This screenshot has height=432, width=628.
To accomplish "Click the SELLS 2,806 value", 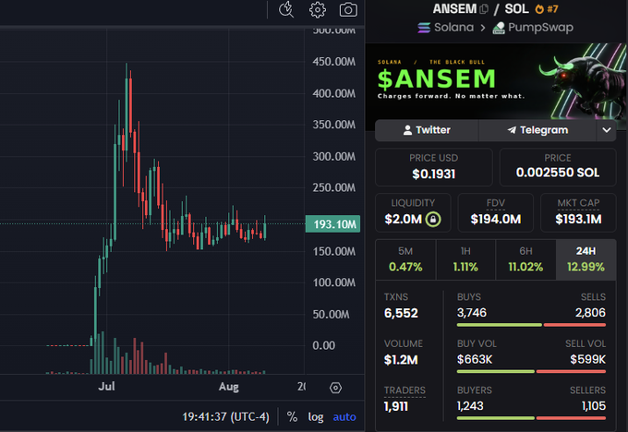I will [x=590, y=313].
